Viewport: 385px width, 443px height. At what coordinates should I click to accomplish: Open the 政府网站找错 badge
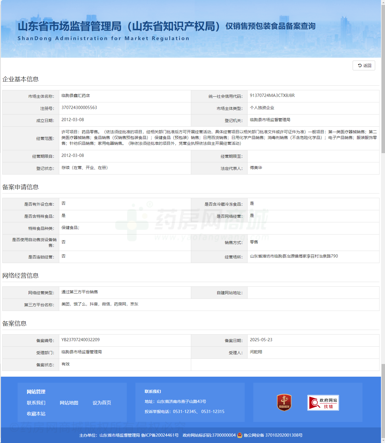(x=323, y=403)
